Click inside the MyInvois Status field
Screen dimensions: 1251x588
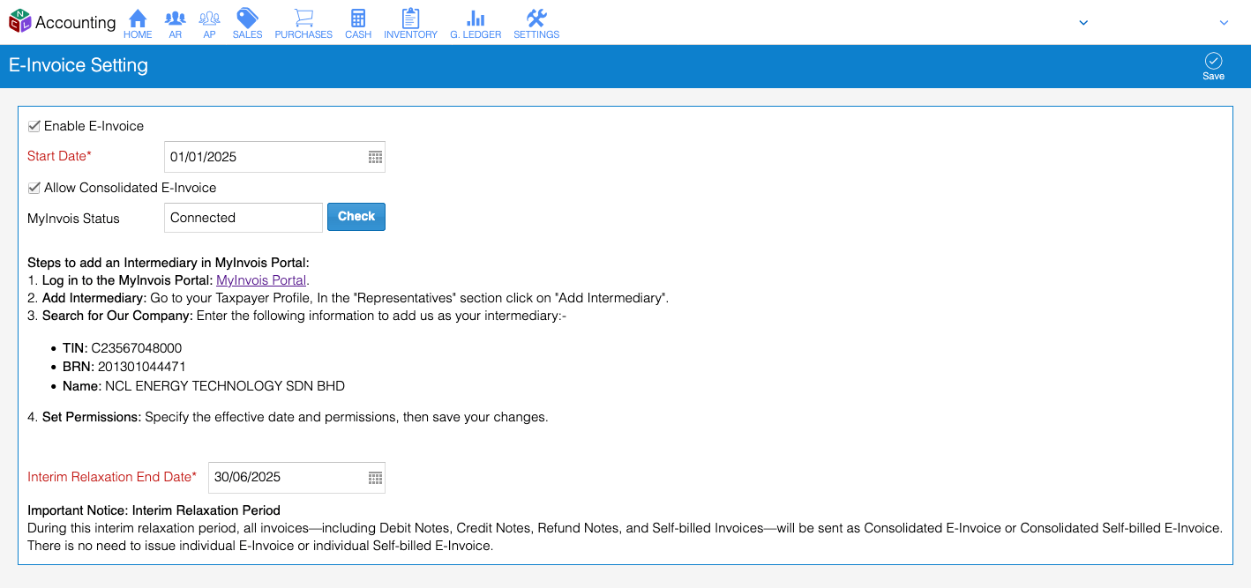(243, 217)
